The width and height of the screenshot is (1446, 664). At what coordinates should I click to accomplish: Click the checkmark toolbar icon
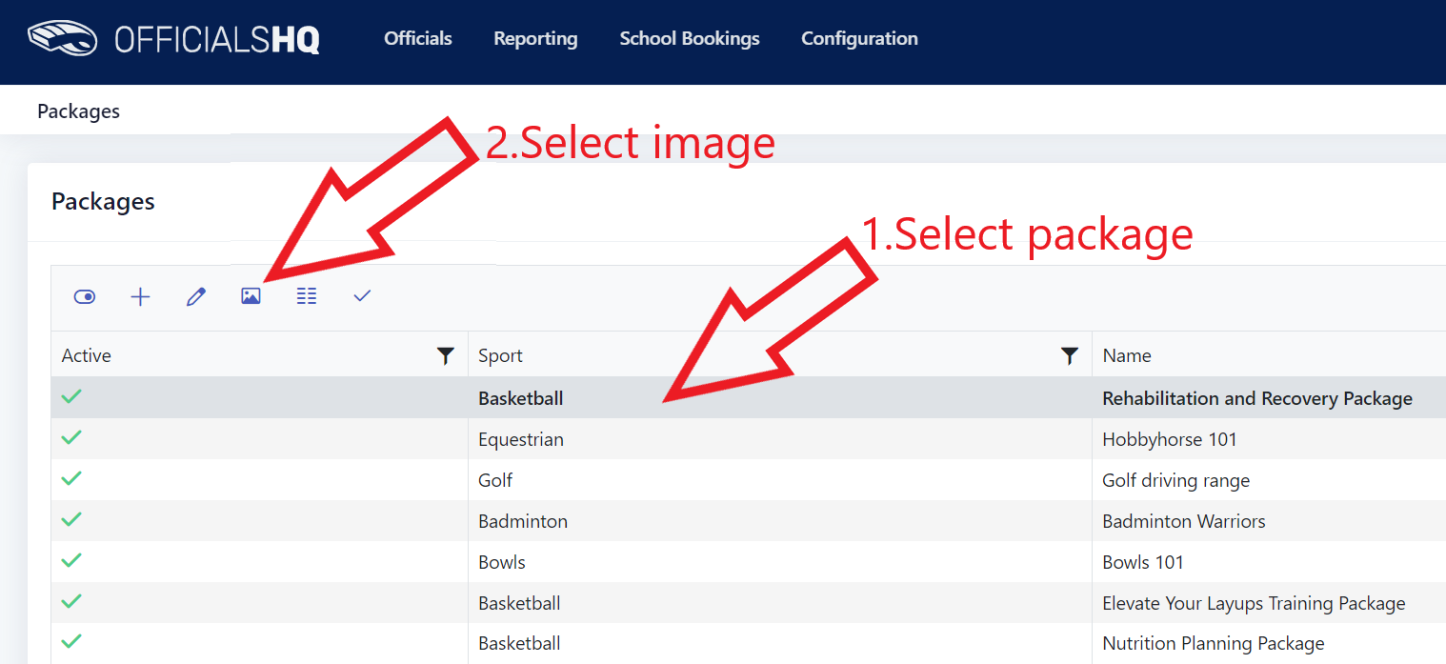362,296
